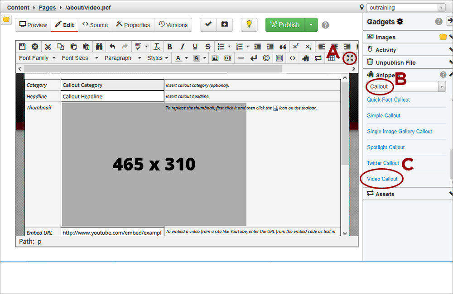The width and height of the screenshot is (453, 294).
Task: Open the Properties tab
Action: (x=133, y=25)
